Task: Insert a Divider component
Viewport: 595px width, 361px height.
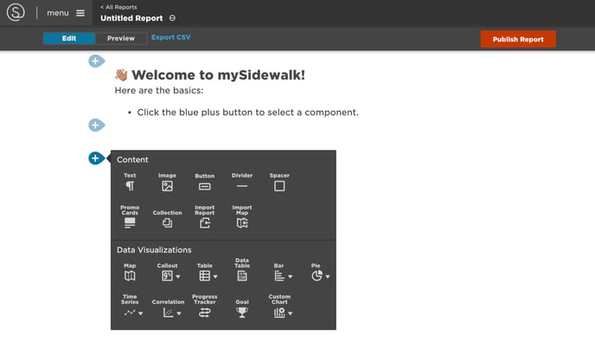Action: 242,183
